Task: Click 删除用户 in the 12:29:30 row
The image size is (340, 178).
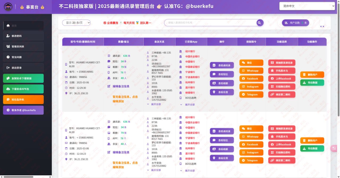Action: [312, 75]
